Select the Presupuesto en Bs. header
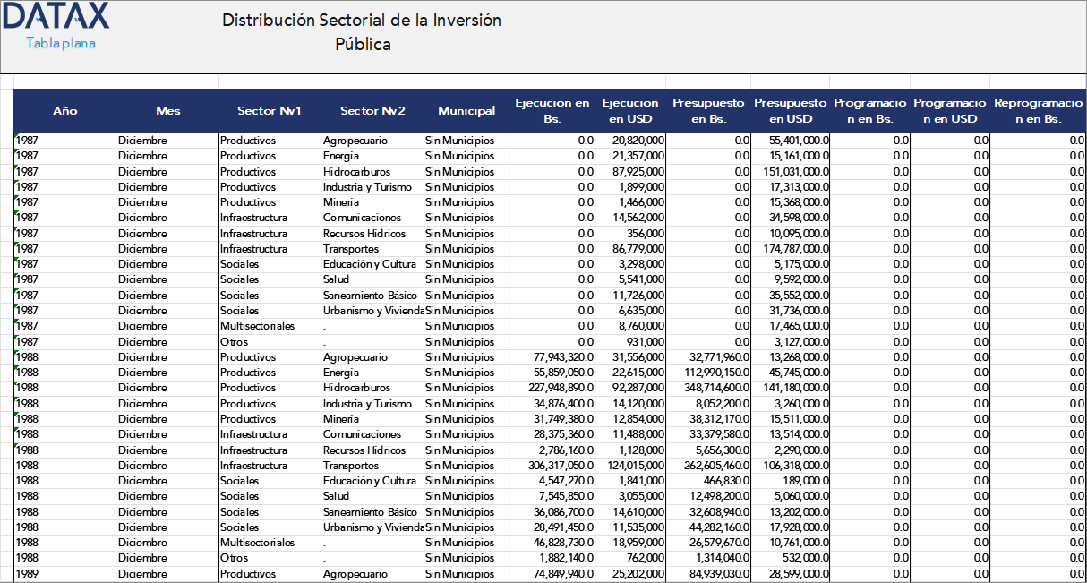Viewport: 1087px width, 583px height. pos(709,111)
